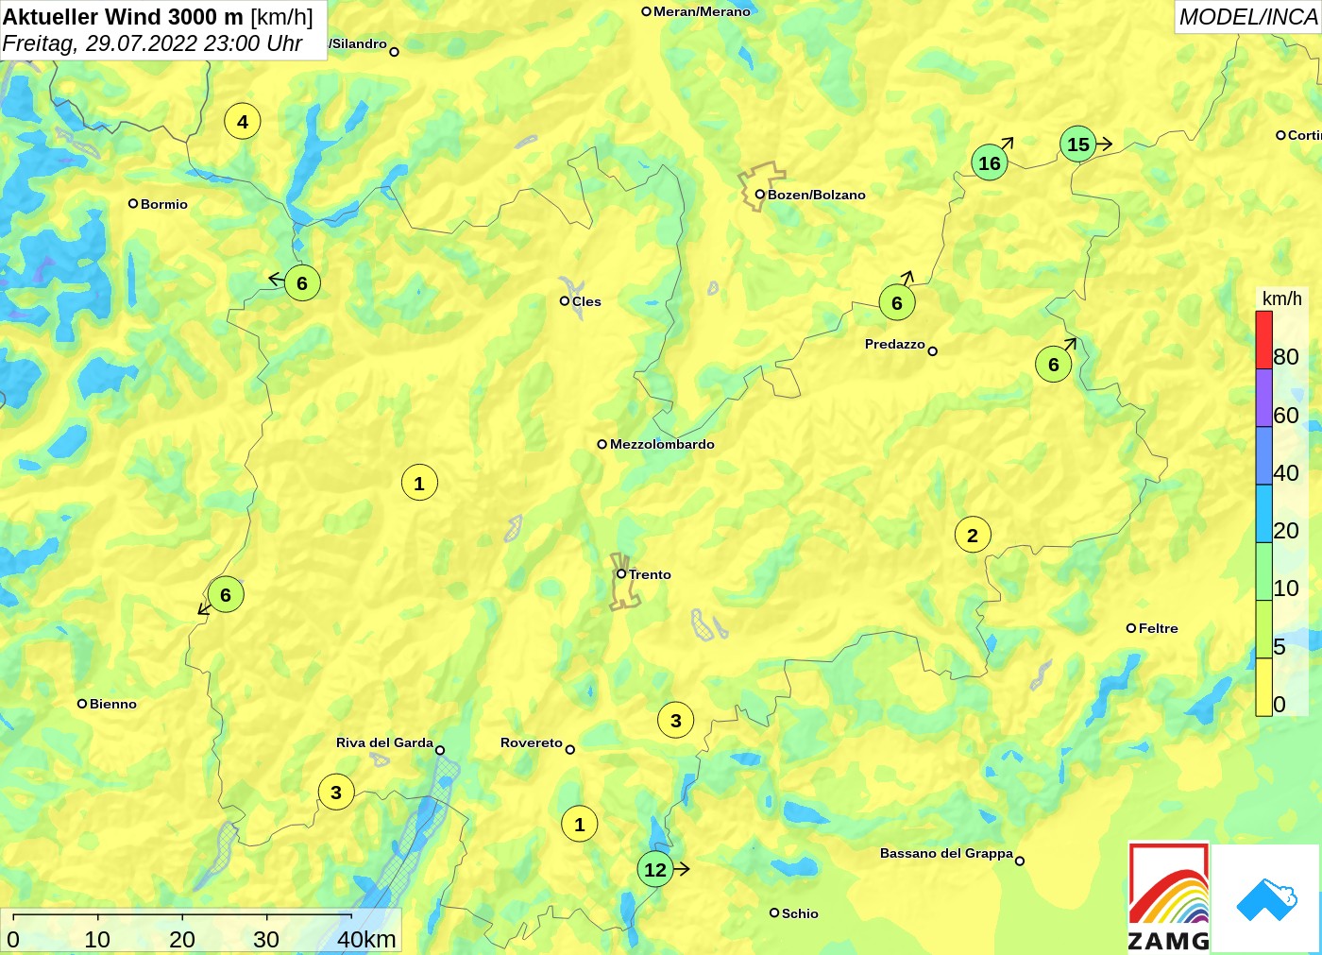The height and width of the screenshot is (955, 1322).
Task: Click the Mezzolombardo city dot
Action: 602,444
